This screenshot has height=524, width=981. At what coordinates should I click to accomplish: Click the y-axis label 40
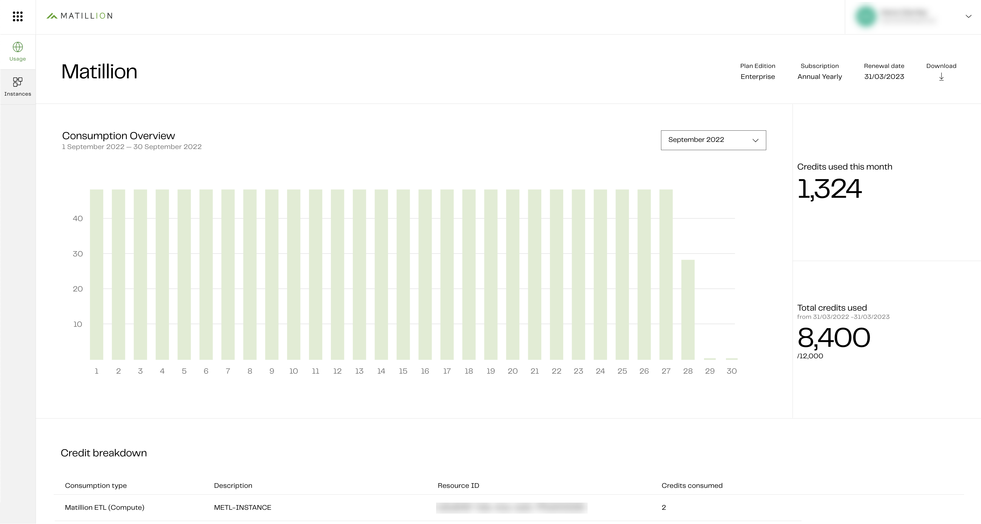pyautogui.click(x=78, y=219)
